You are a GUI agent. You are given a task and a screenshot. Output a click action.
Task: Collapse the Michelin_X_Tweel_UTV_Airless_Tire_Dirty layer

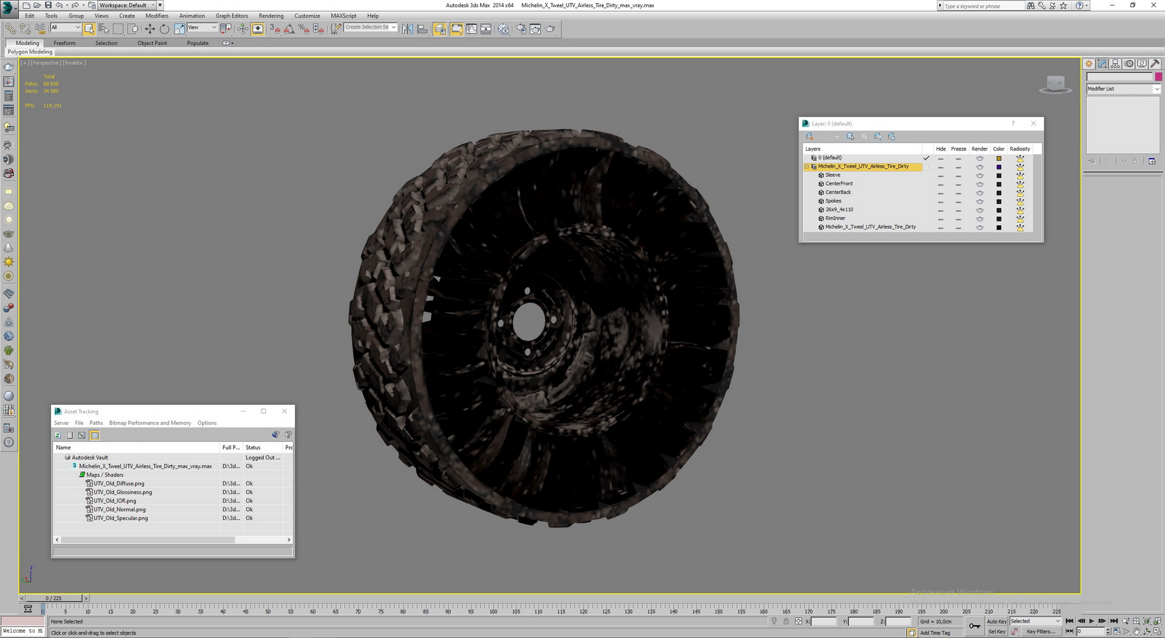click(x=807, y=166)
